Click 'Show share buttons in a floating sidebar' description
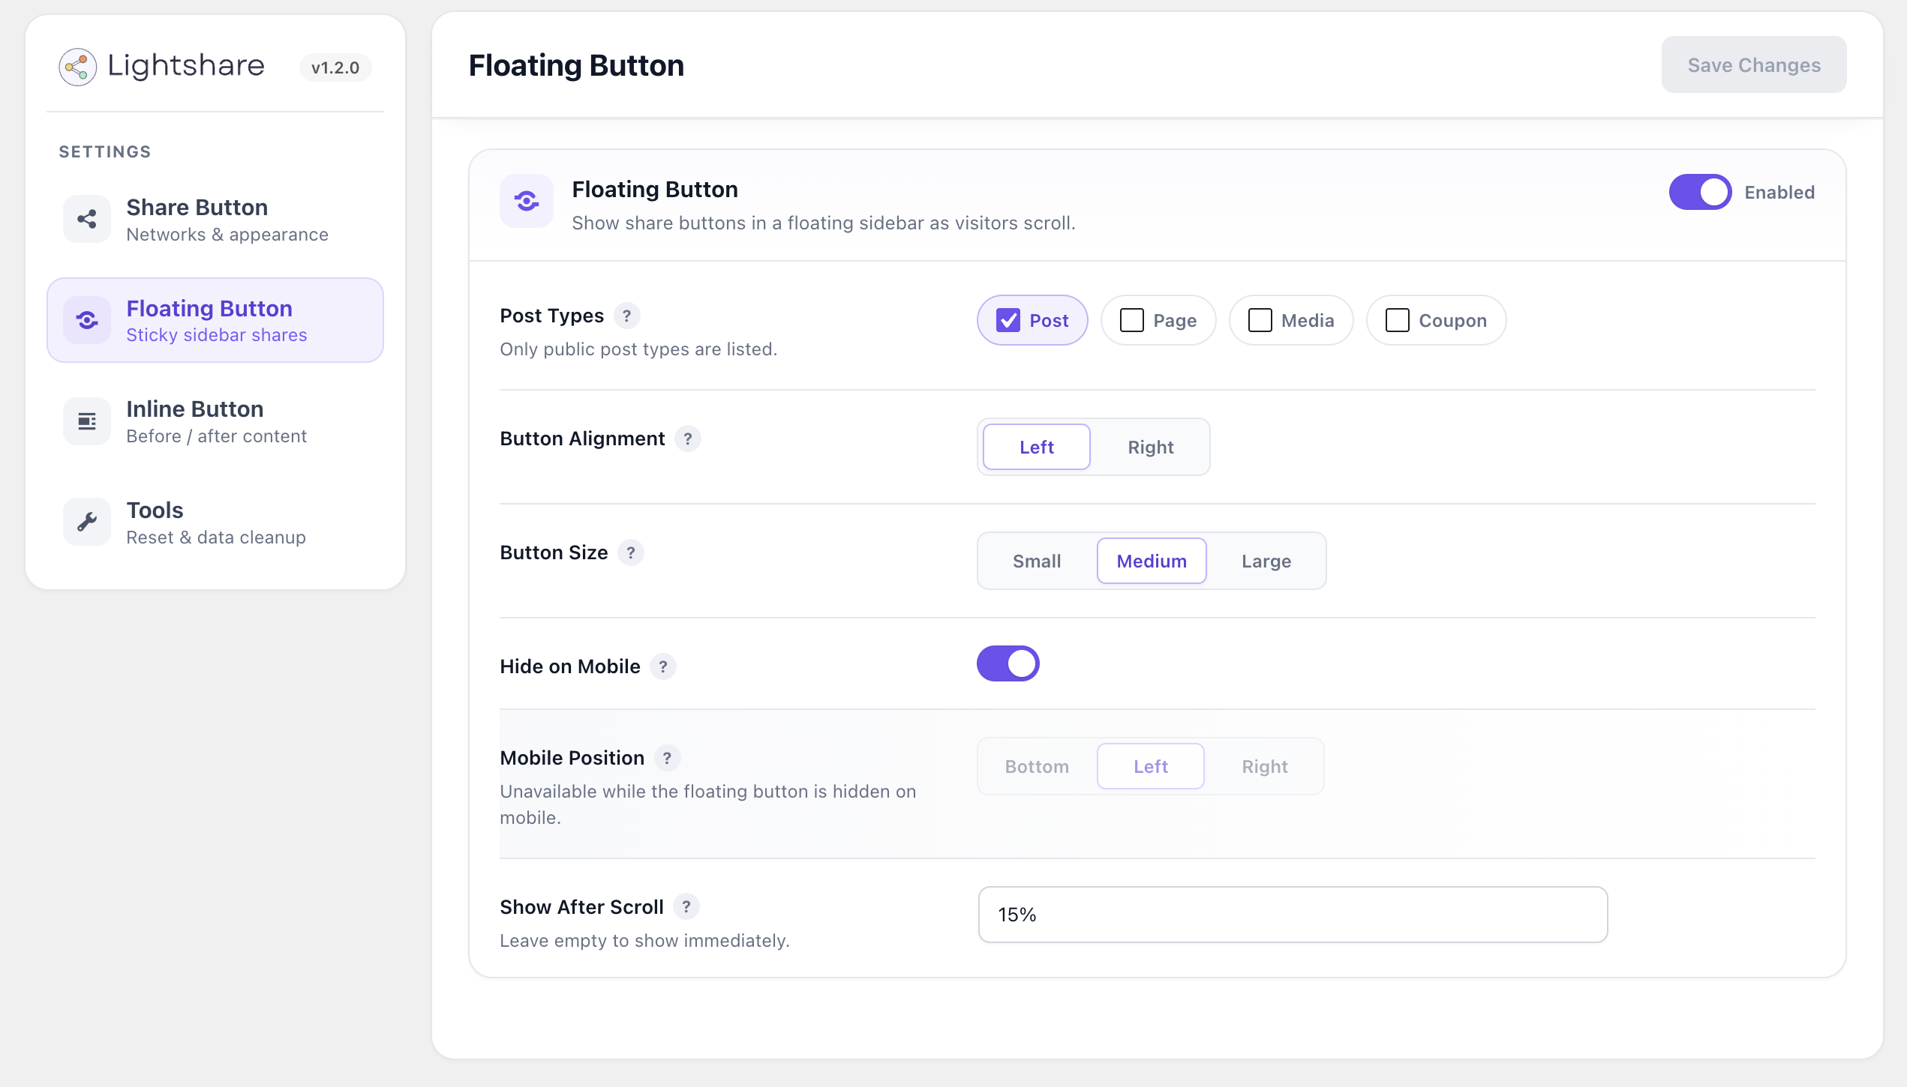The width and height of the screenshot is (1907, 1087). (824, 223)
